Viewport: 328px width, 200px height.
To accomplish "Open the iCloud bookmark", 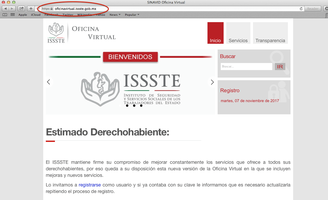I will [36, 15].
